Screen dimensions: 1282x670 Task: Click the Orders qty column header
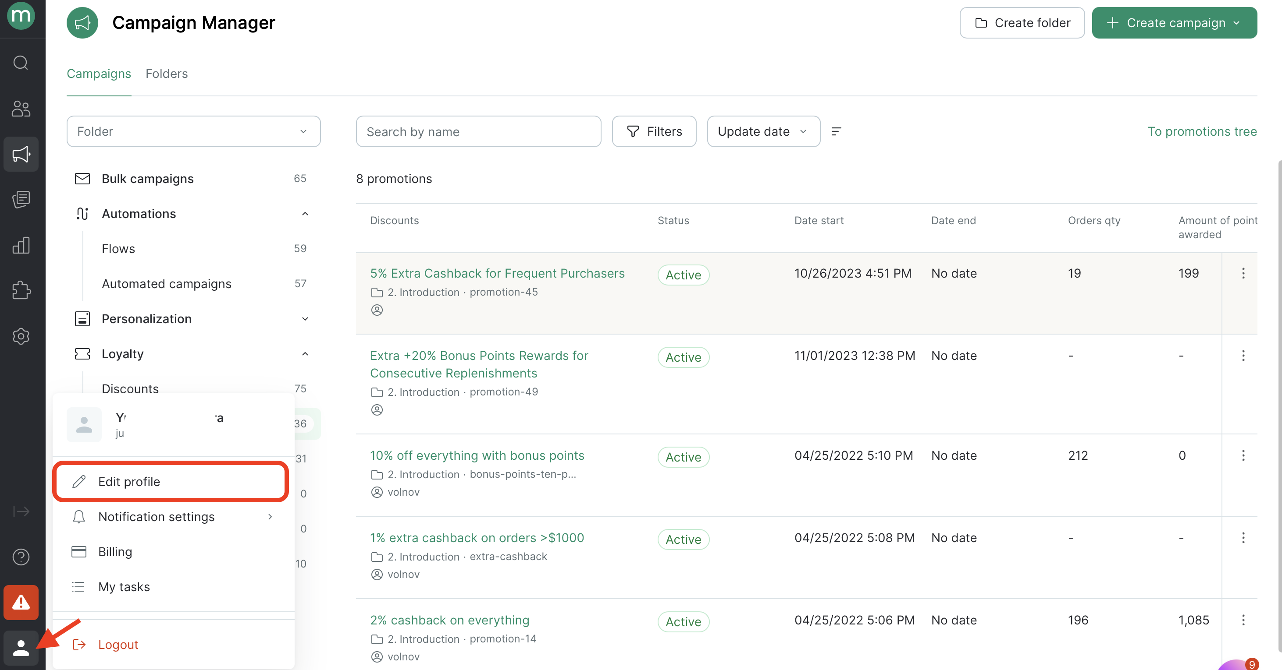(1094, 220)
